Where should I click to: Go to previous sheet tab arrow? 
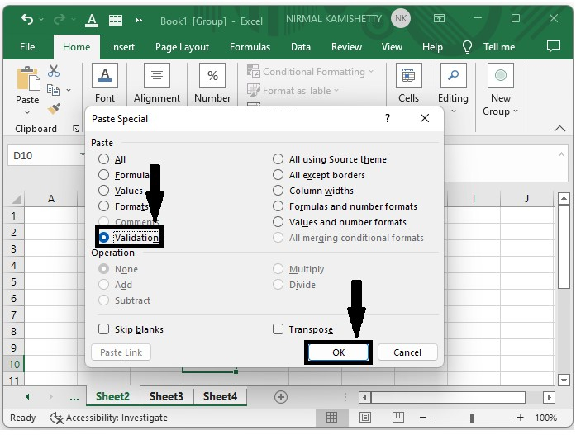coord(27,396)
